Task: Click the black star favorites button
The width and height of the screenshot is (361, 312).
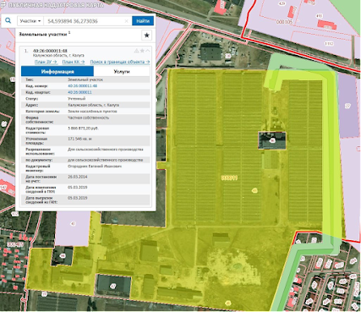Action: point(146,36)
